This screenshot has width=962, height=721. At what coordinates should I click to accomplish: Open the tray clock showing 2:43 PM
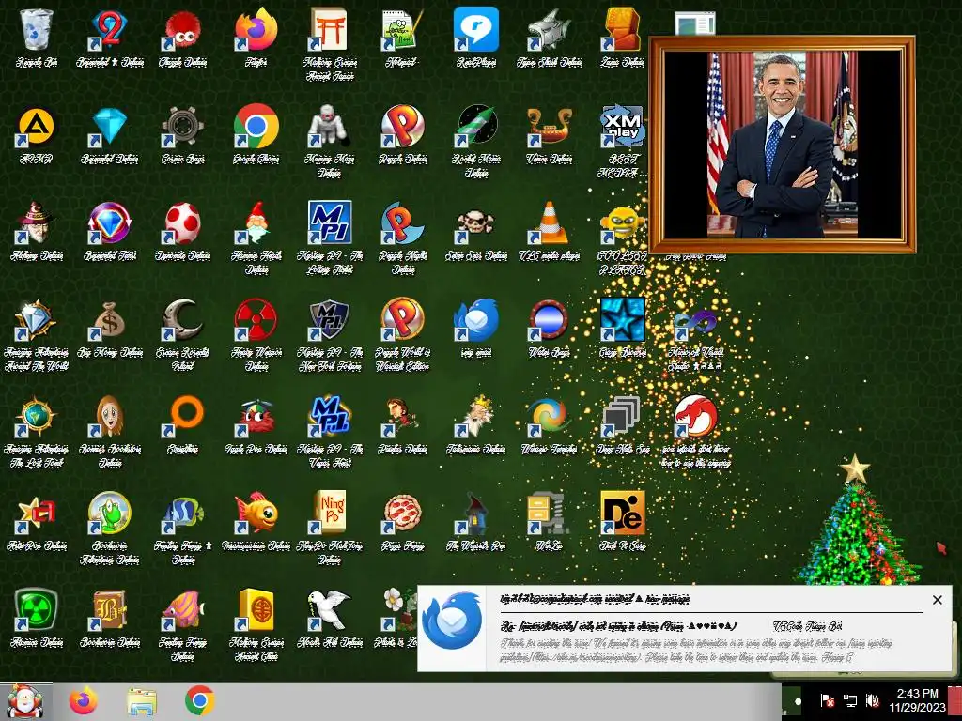(917, 700)
